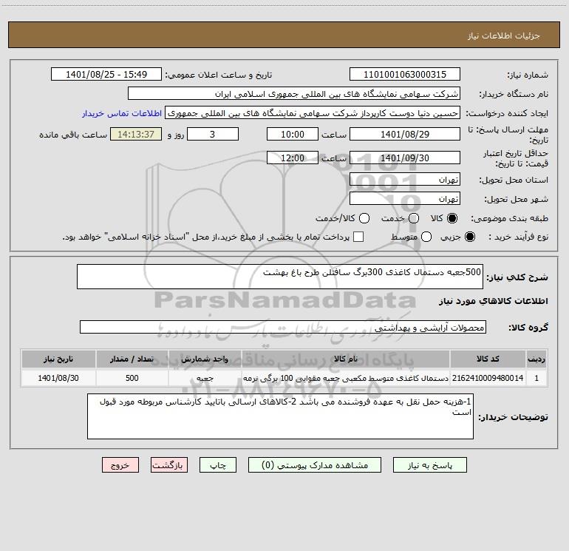Click the بازگشت back button
The image size is (569, 551).
pyautogui.click(x=169, y=465)
